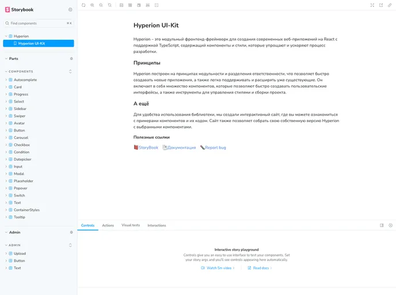This screenshot has height=295, width=396.
Task: Reset zoom using the toolbar icon
Action: pyautogui.click(x=109, y=5)
